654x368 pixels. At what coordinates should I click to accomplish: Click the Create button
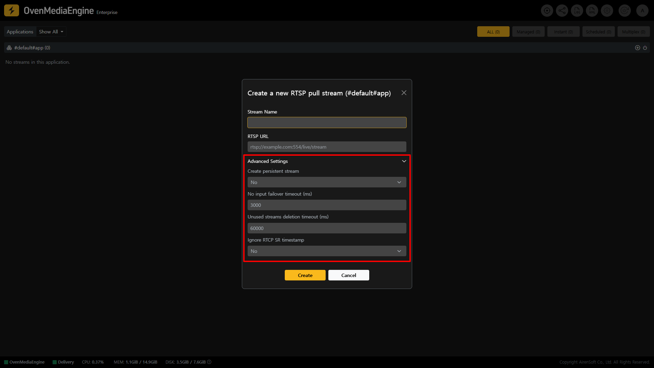(305, 275)
